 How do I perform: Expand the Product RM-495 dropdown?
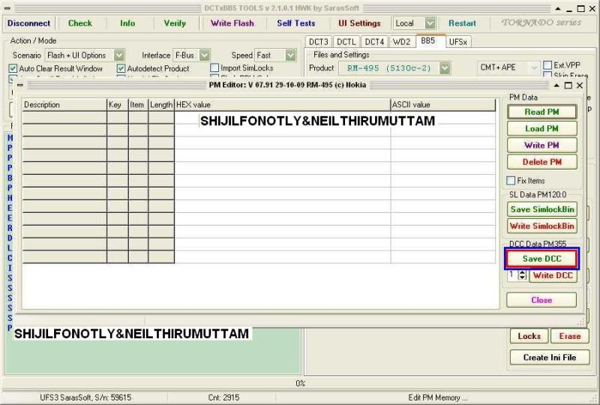(444, 68)
